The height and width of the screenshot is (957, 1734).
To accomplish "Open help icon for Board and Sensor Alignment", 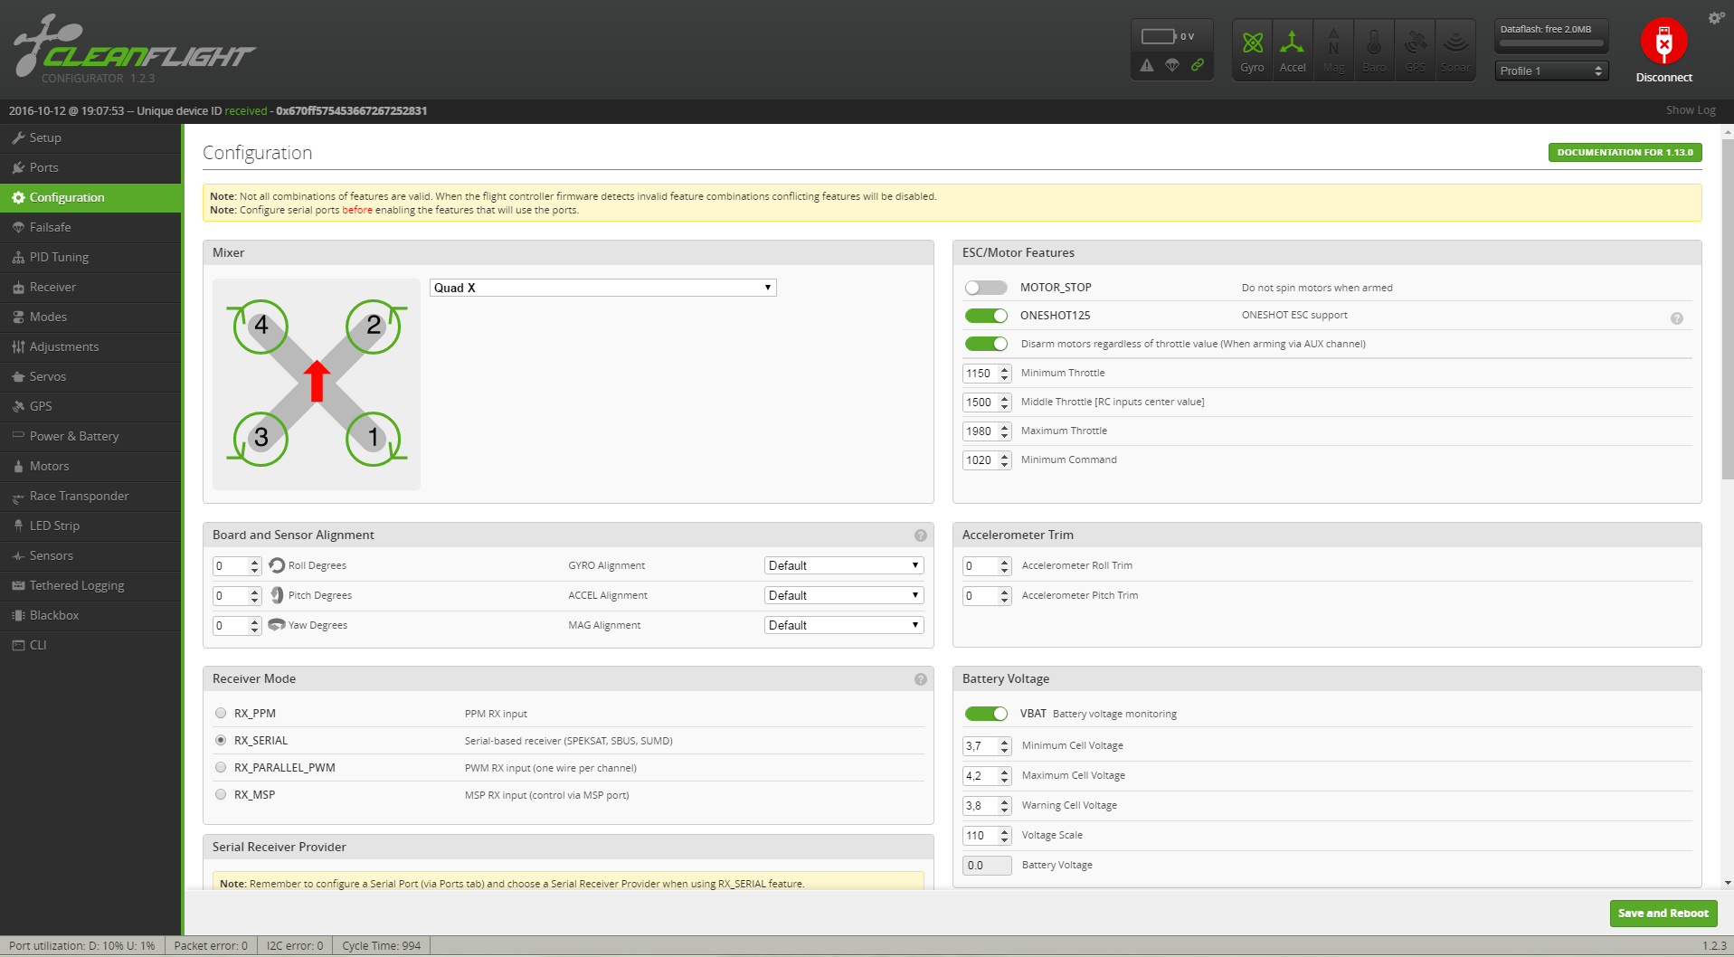I will tap(921, 535).
